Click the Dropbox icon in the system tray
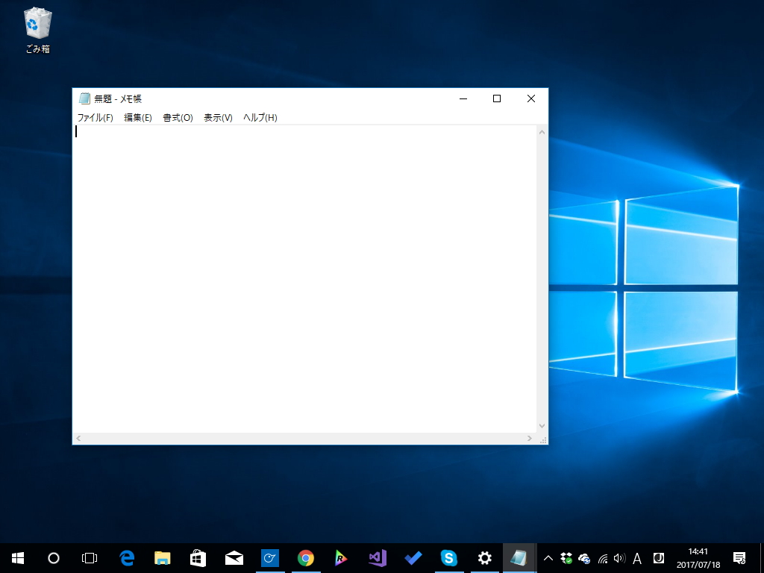This screenshot has height=573, width=764. click(x=567, y=558)
